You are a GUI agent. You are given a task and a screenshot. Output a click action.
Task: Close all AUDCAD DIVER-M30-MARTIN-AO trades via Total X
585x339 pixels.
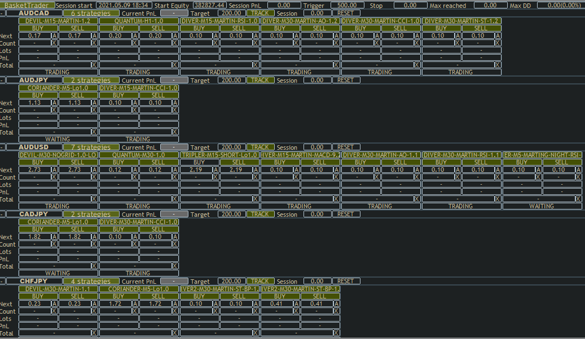coord(336,65)
